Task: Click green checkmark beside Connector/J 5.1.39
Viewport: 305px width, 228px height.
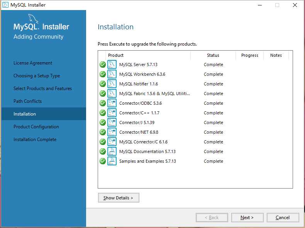Action: point(103,123)
